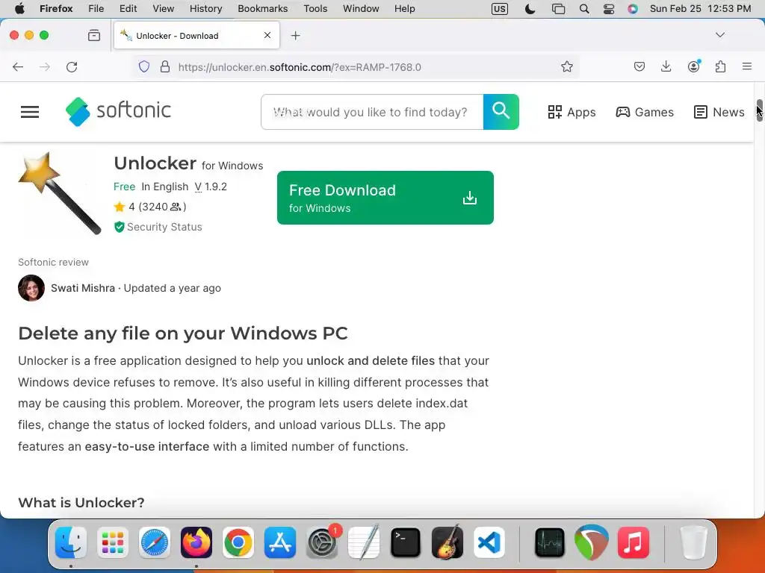Click the gold rating star
Viewport: 765px width, 573px height.
[x=120, y=207]
